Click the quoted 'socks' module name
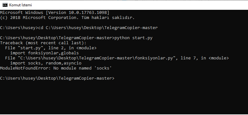Image resolution: width=248 pixels, height=115 pixels. click(x=103, y=68)
